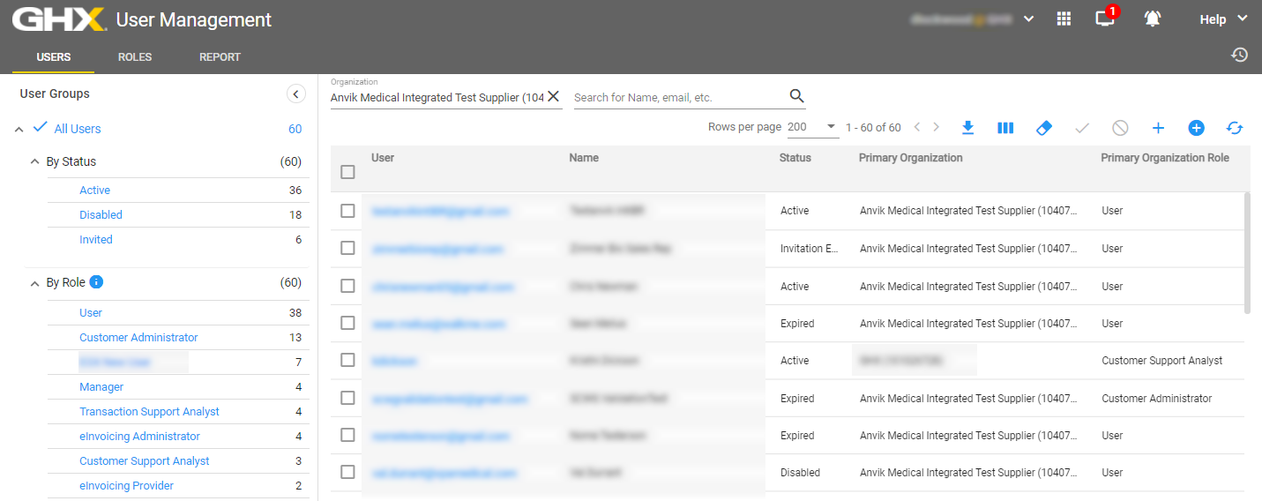Check the first user row checkbox

coord(347,211)
